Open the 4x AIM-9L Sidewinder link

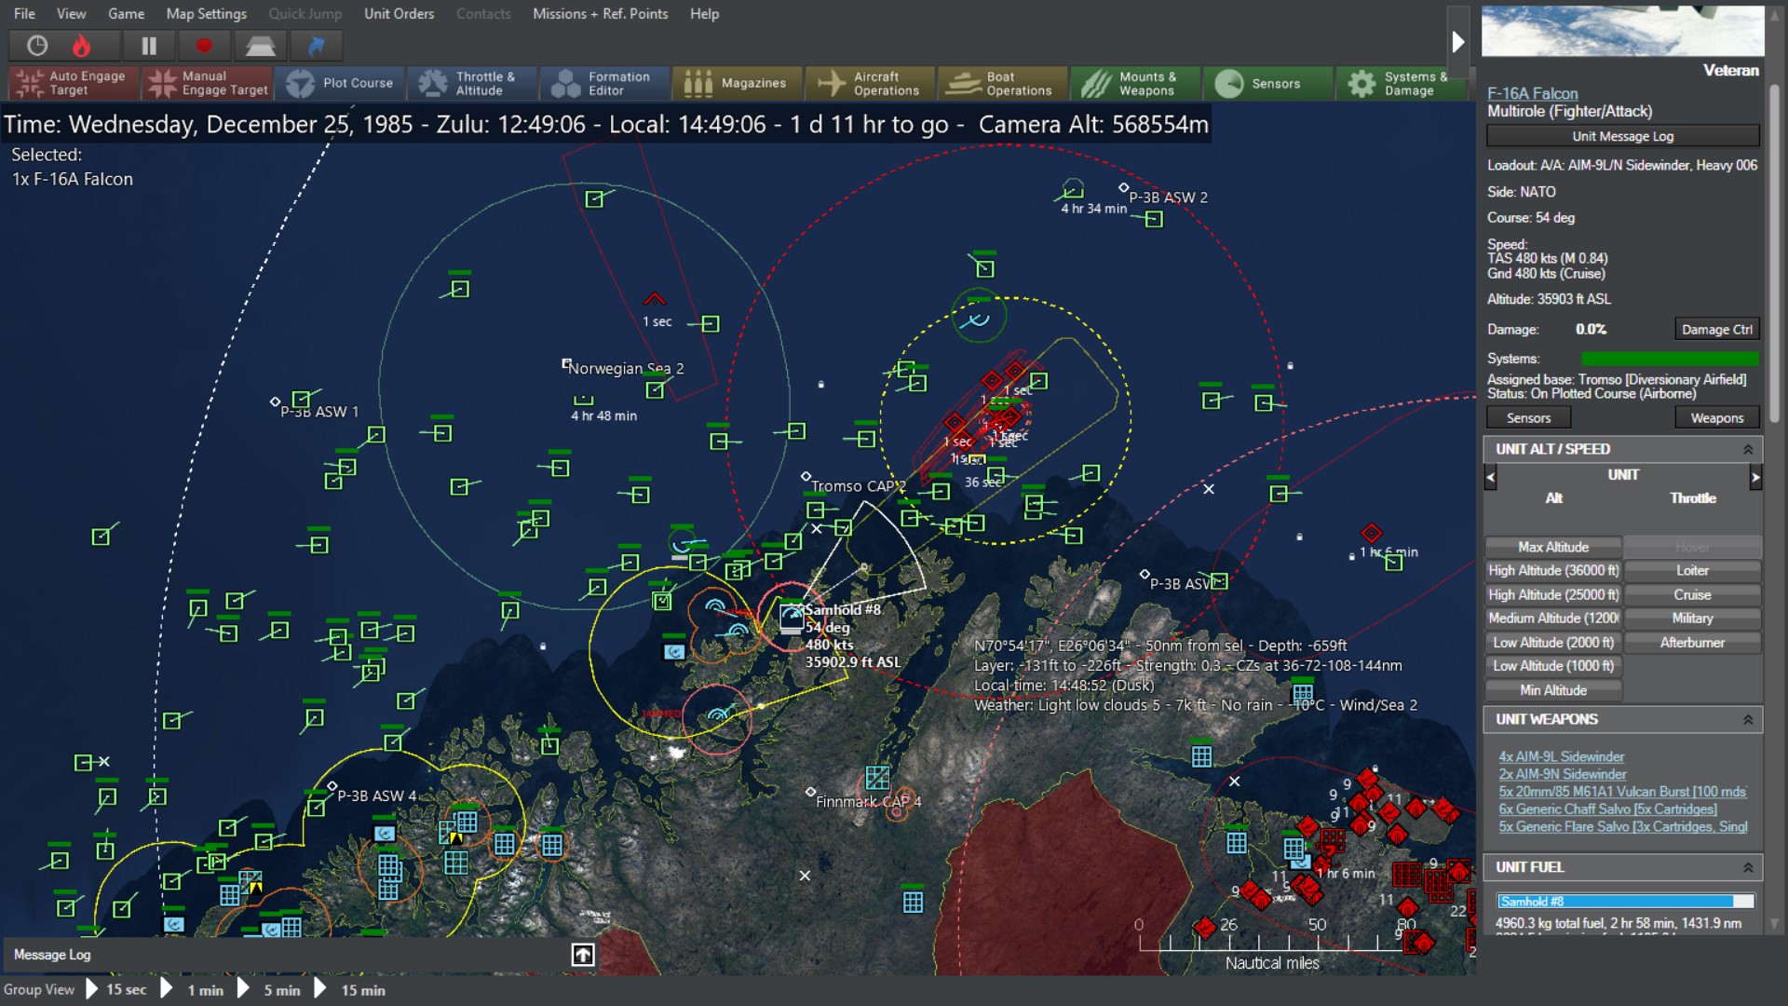tap(1561, 757)
